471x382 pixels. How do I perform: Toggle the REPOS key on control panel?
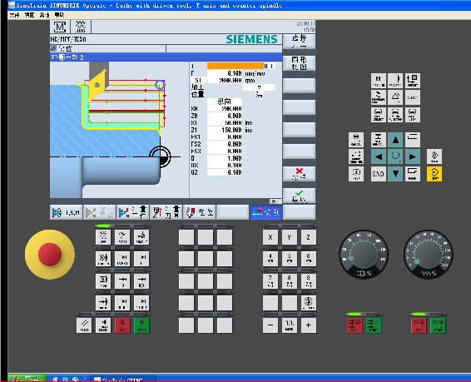[122, 237]
